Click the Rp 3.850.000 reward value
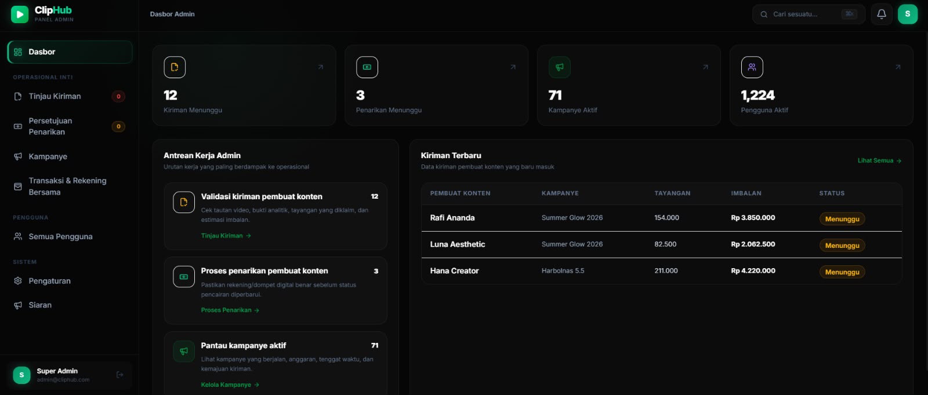 pyautogui.click(x=753, y=218)
